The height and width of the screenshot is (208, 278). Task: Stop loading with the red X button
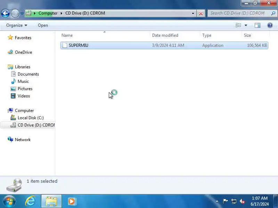[x=201, y=14]
